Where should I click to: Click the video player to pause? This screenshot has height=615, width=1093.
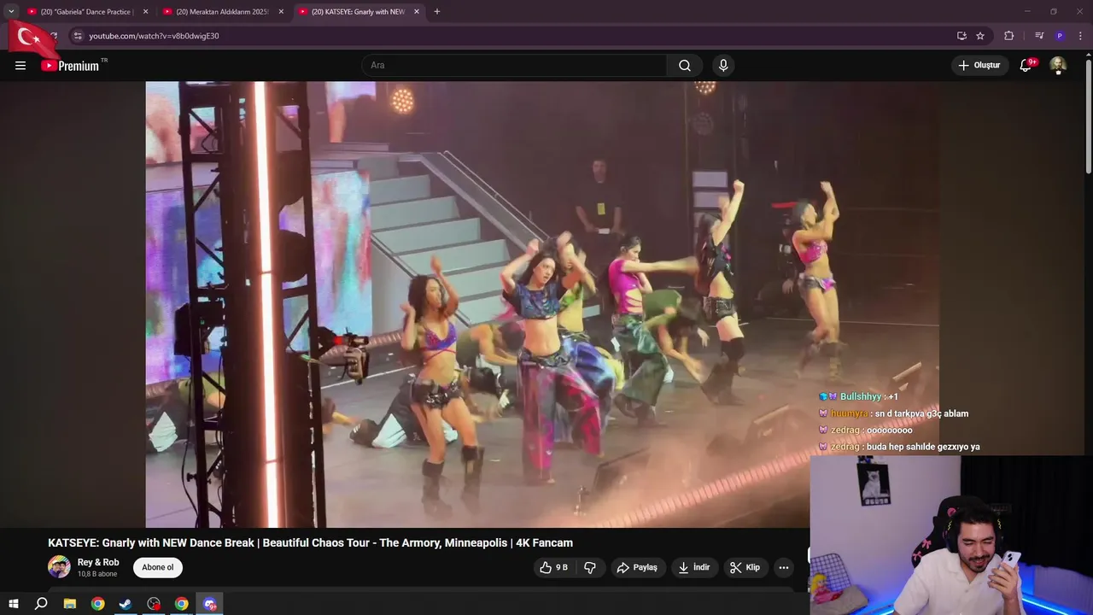click(x=542, y=304)
